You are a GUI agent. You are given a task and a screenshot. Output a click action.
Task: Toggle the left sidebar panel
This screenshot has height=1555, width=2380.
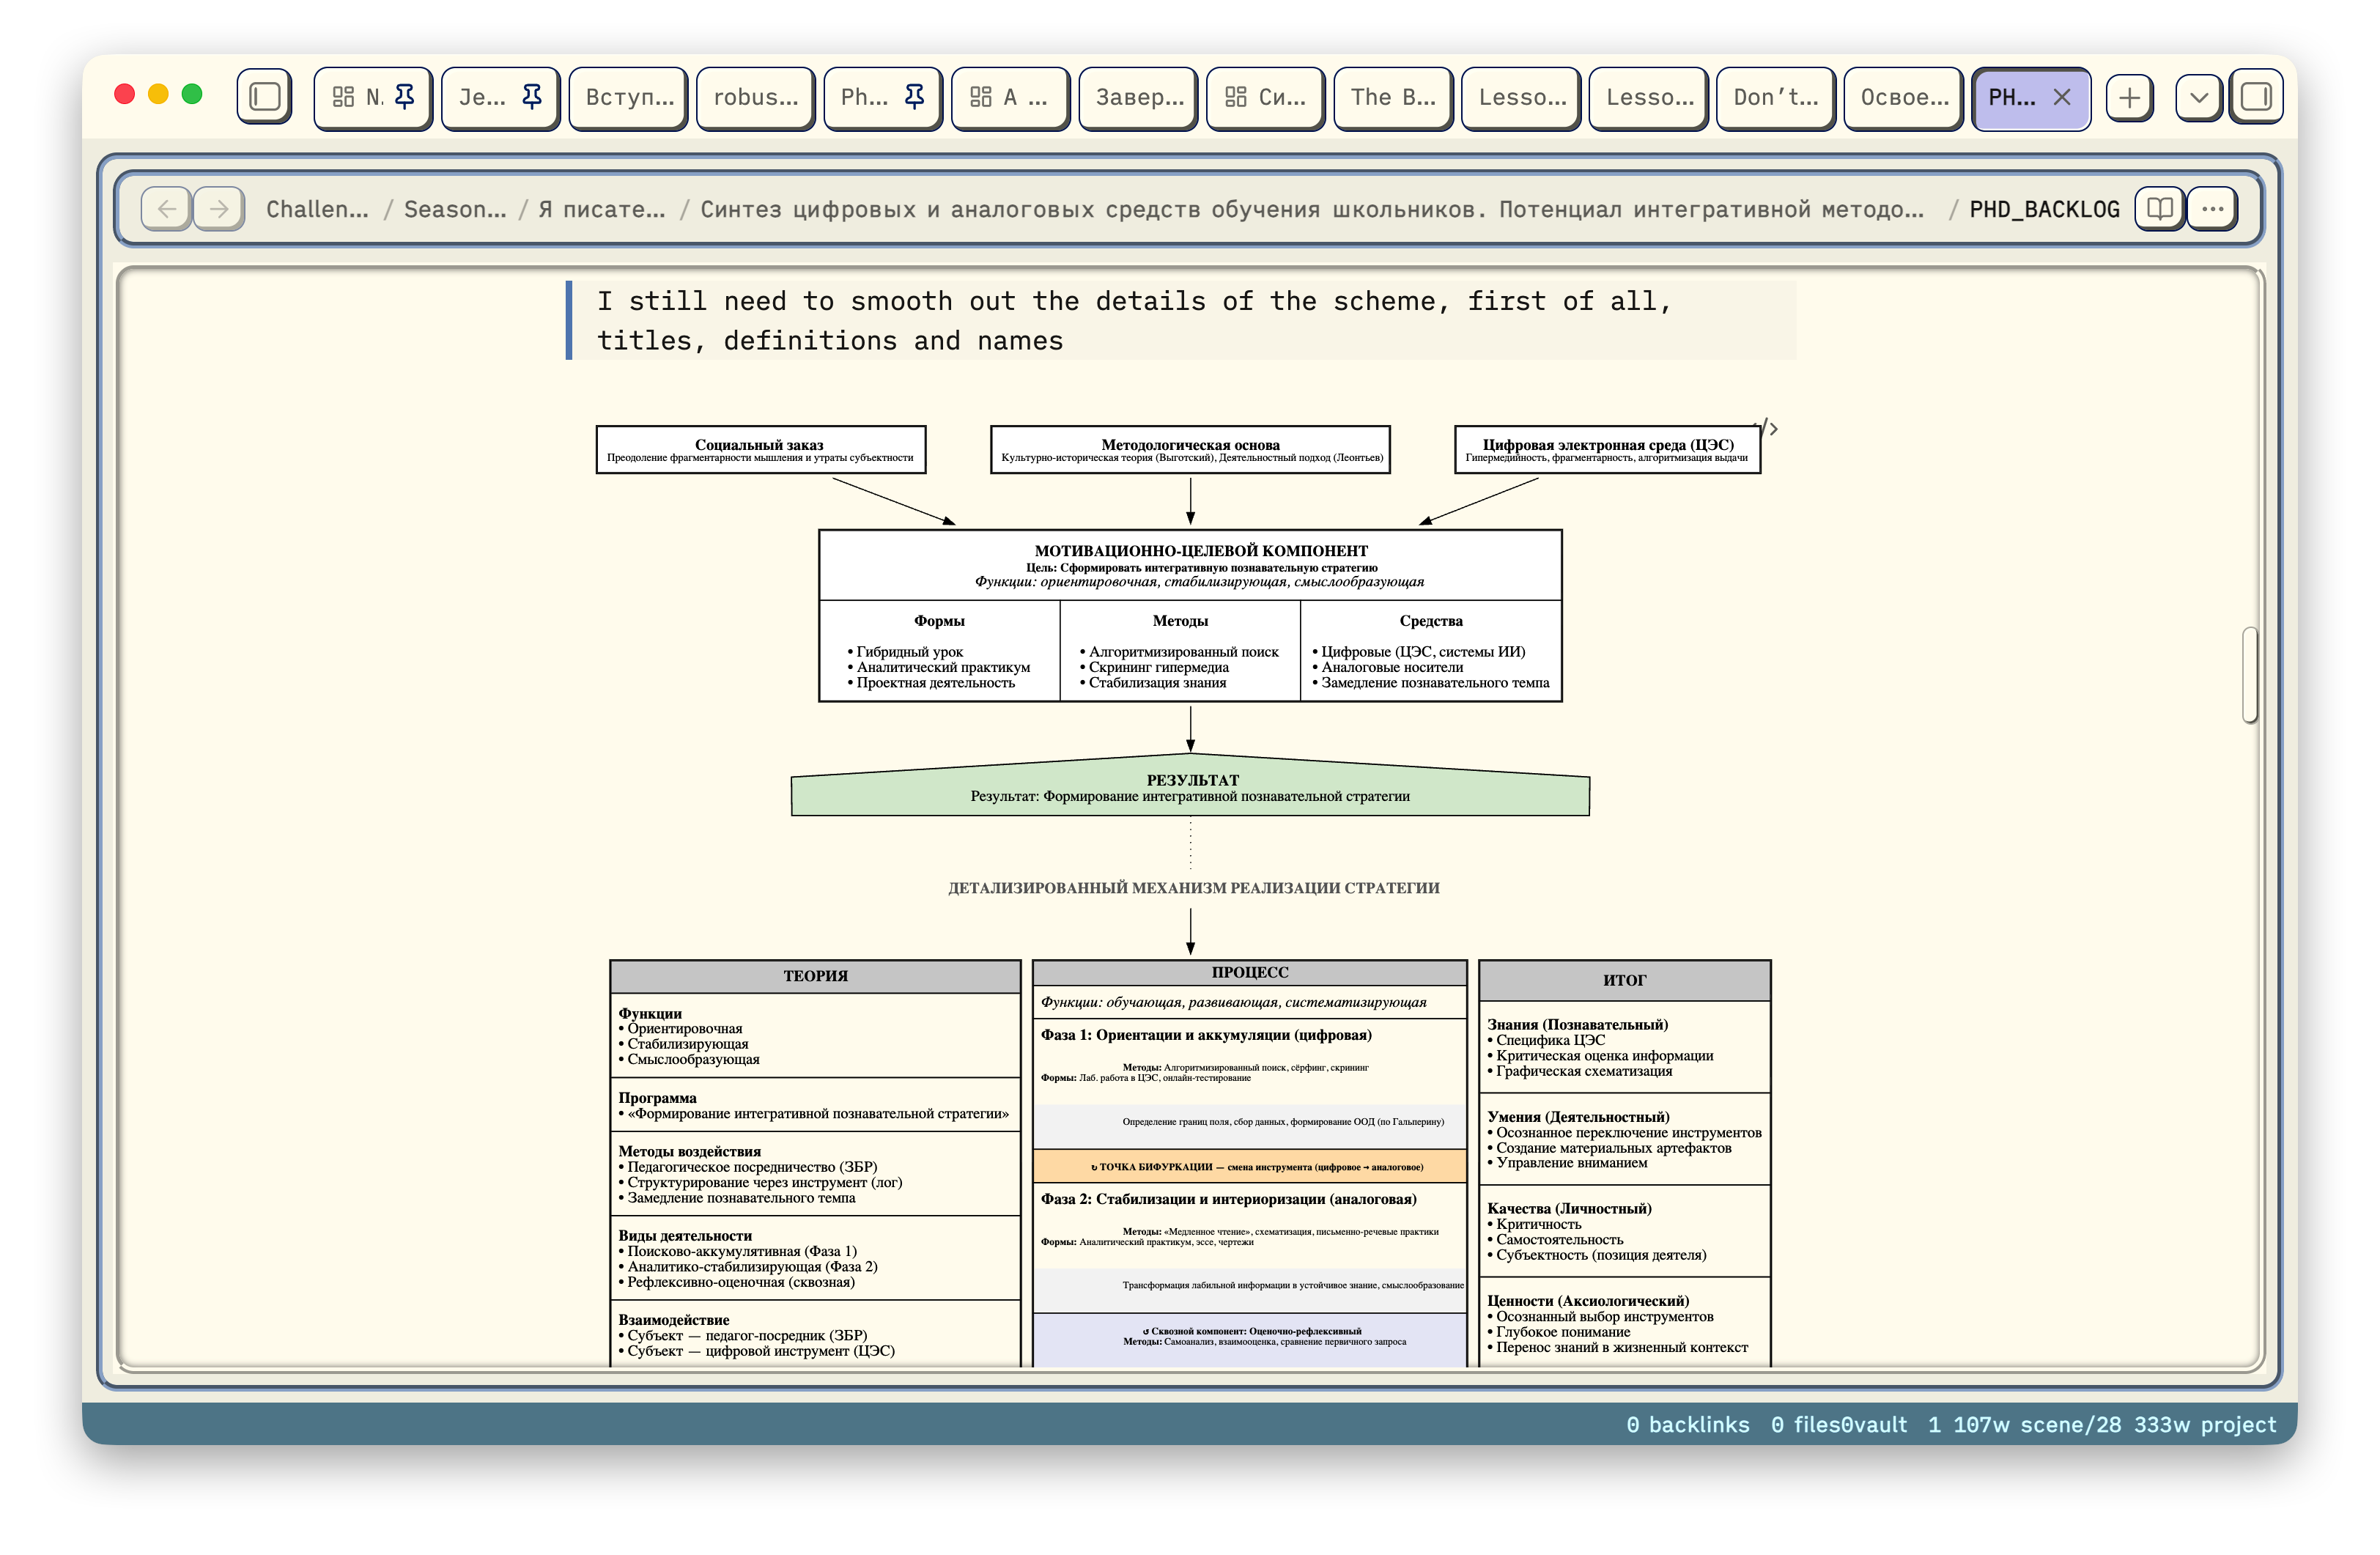pos(264,97)
